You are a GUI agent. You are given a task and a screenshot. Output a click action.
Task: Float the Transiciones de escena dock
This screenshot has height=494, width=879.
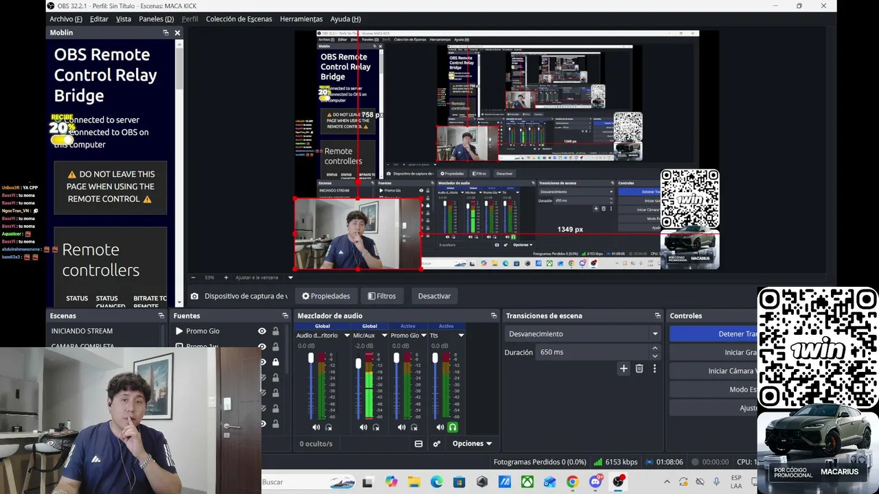(658, 316)
